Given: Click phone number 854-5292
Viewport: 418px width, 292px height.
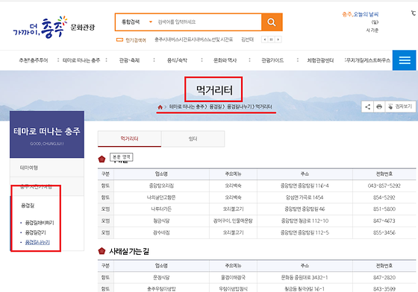Looking at the screenshot, I should coord(384,197).
